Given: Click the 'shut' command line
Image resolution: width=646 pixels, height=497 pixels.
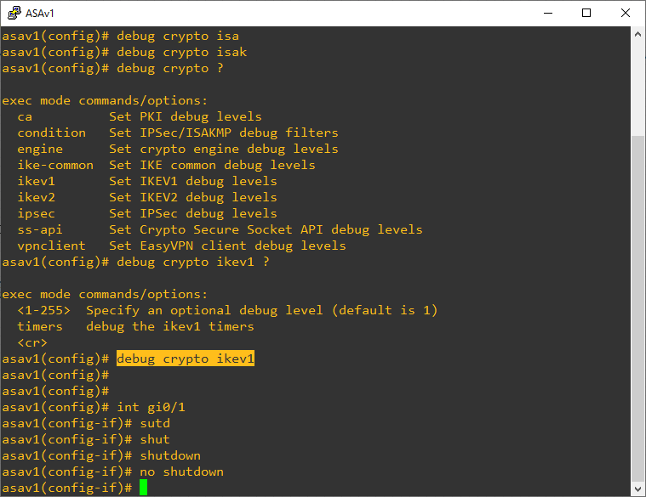Looking at the screenshot, I should [x=86, y=439].
